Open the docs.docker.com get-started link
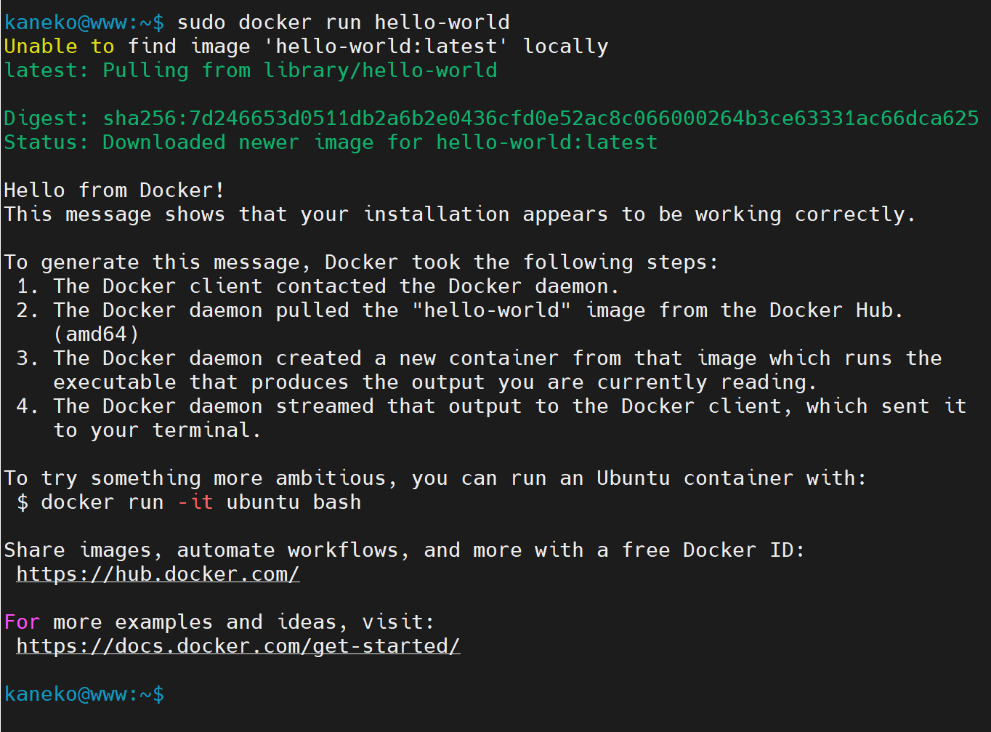Viewport: 991px width, 732px height. click(238, 646)
